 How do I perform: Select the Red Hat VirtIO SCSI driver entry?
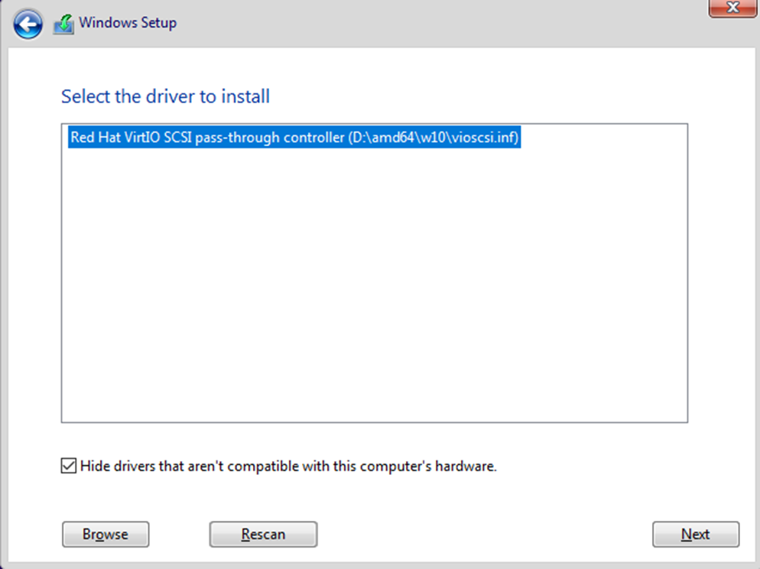[x=294, y=138]
